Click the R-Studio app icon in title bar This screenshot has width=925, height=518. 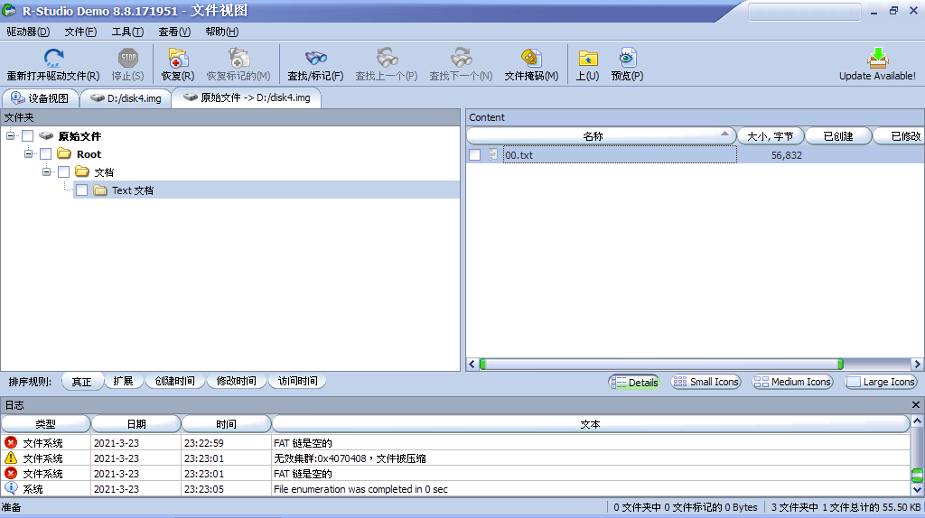click(9, 10)
